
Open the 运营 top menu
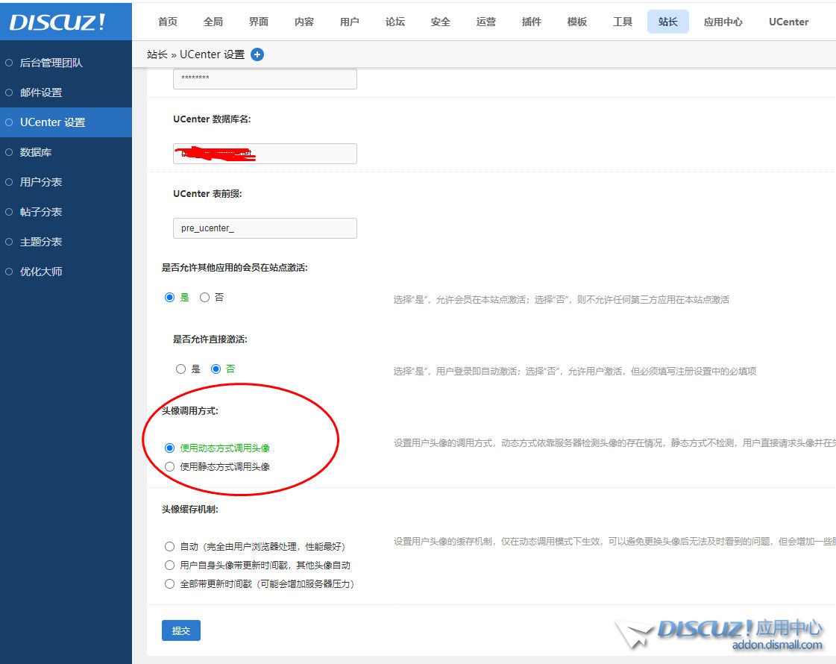[485, 22]
